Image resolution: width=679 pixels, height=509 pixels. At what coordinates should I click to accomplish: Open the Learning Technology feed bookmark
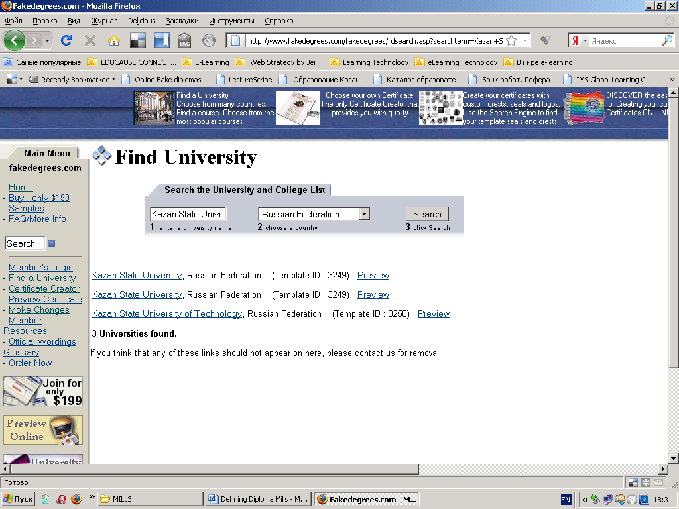coord(369,62)
